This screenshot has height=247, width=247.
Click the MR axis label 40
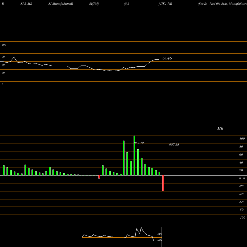click(241, 163)
